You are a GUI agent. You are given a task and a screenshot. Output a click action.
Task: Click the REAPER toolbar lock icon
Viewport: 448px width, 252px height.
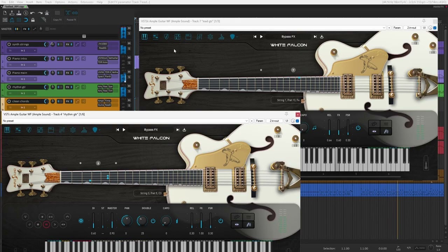point(33,20)
